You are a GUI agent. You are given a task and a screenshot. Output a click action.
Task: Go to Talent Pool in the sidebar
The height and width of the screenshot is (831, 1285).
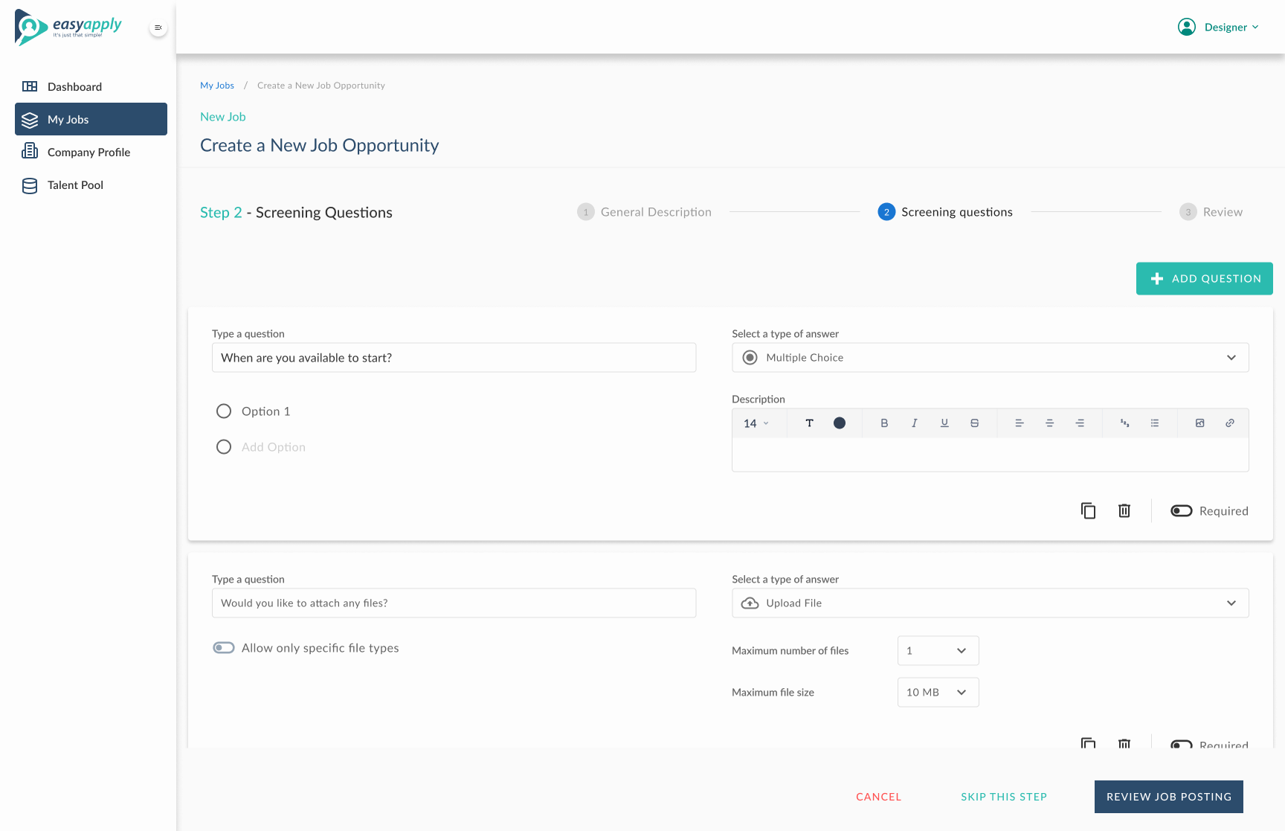[75, 185]
